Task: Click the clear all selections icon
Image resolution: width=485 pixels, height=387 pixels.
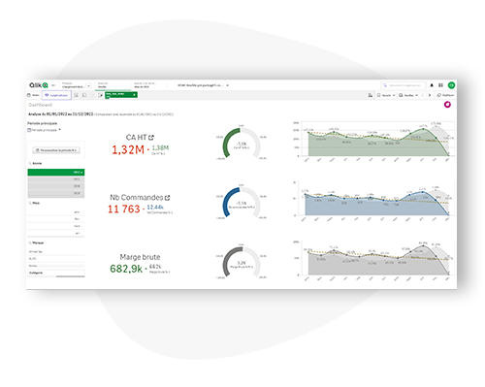Action: pyautogui.click(x=100, y=95)
